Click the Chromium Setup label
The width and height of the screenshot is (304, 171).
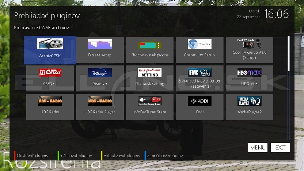199,55
